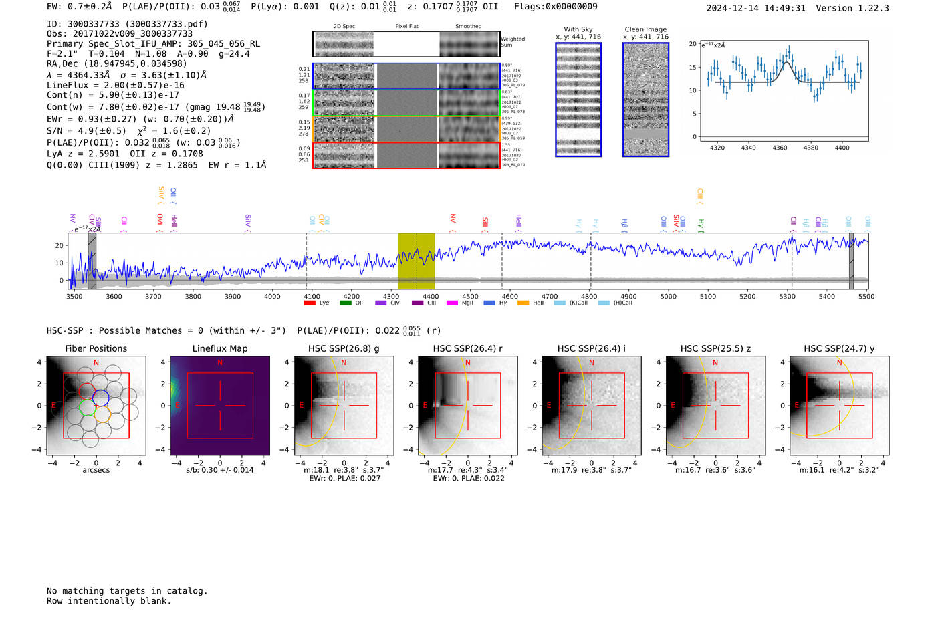The width and height of the screenshot is (936, 637).
Task: Click the (K)CaII light blue legend swatch
Action: pos(560,303)
